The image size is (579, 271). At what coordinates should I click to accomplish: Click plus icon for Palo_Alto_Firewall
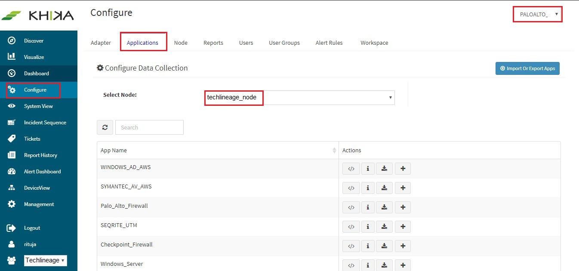click(403, 207)
